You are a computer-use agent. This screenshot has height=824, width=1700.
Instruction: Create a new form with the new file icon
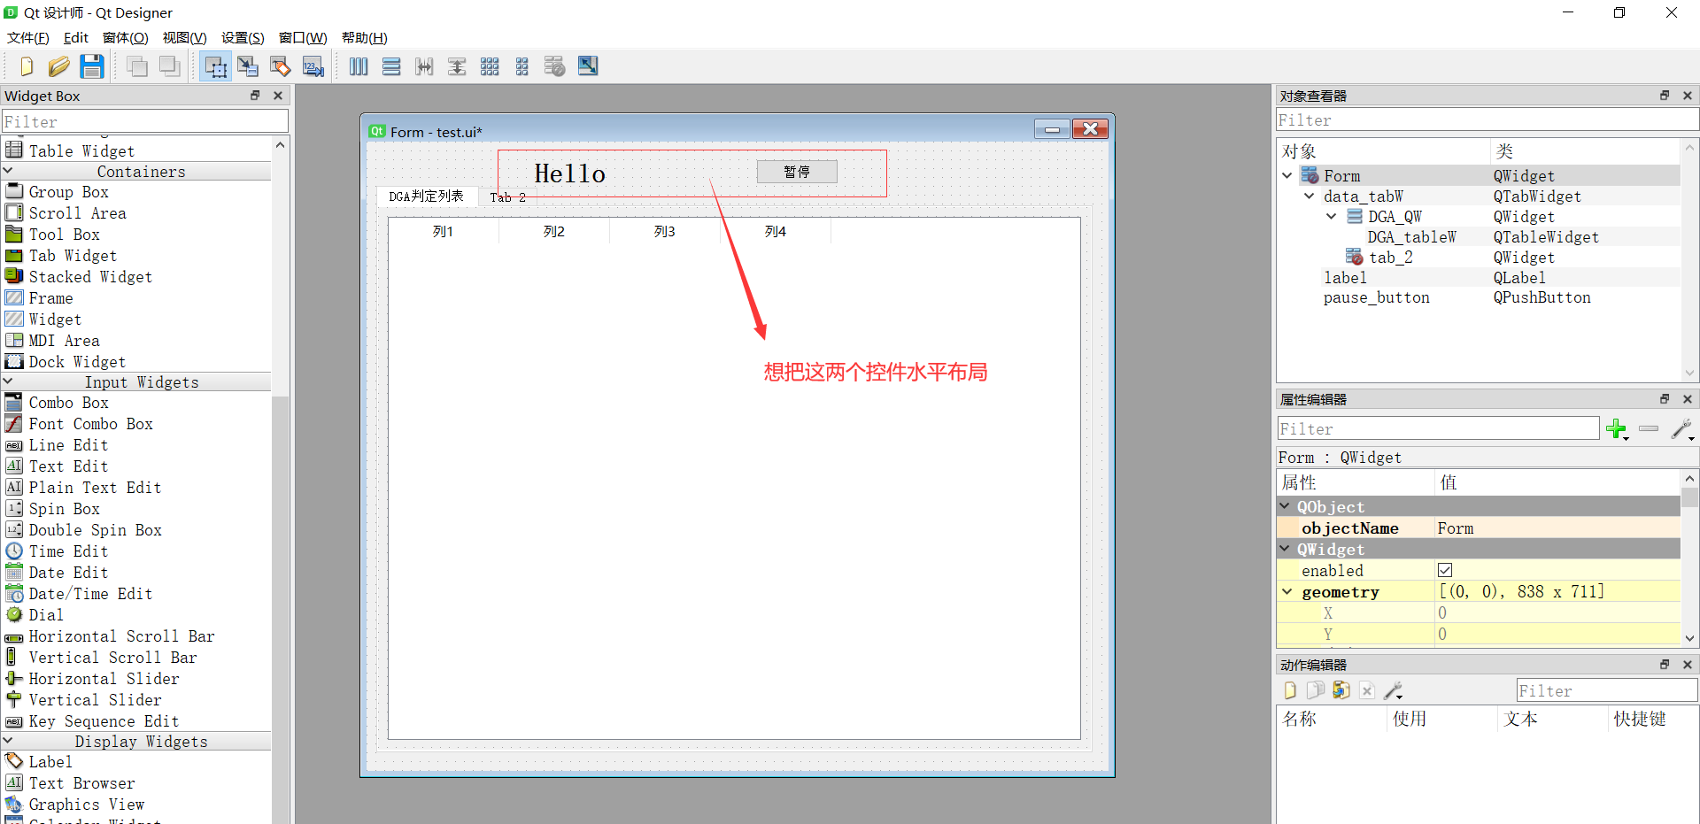pyautogui.click(x=26, y=65)
